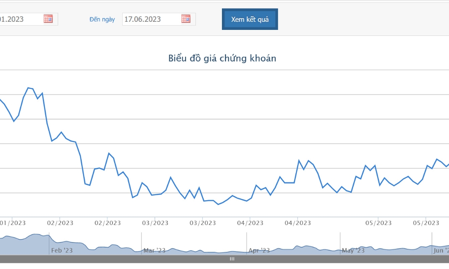
Task: Click the first 05/2023 axis label
Action: 378,223
